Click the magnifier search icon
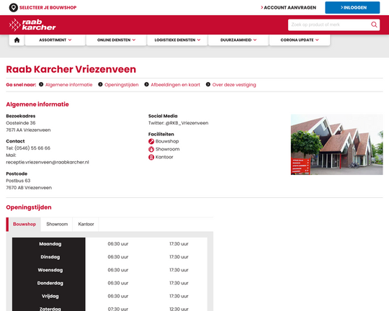 pos(374,24)
